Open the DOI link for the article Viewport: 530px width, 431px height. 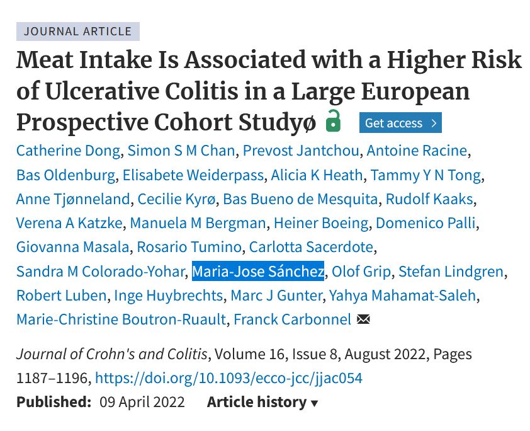click(228, 378)
